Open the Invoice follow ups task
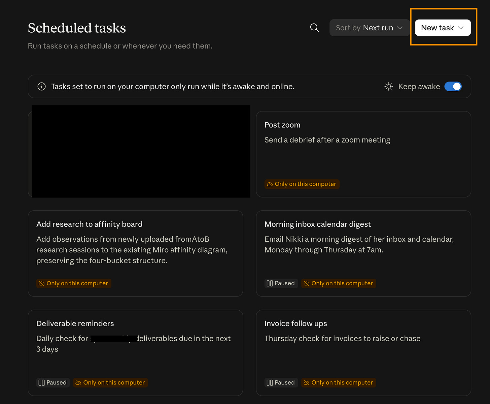The width and height of the screenshot is (490, 404). click(363, 353)
